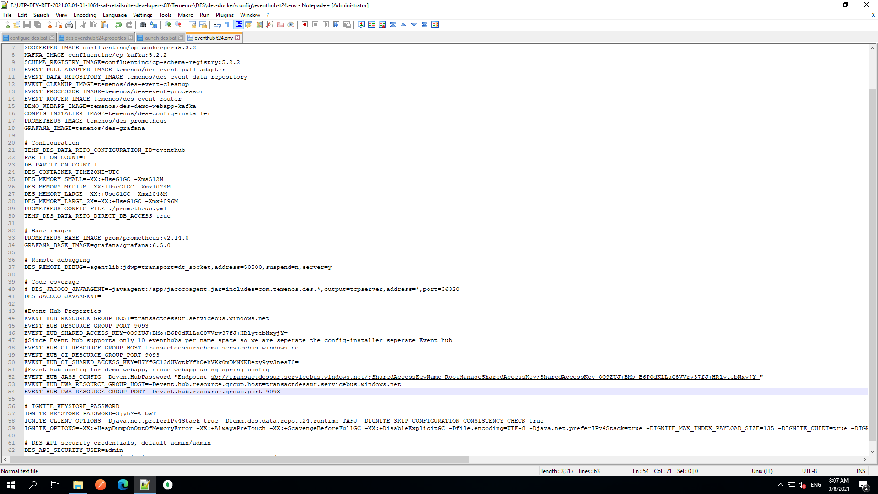Click the Print icon in toolbar
This screenshot has height=494, width=878.
coord(69,25)
